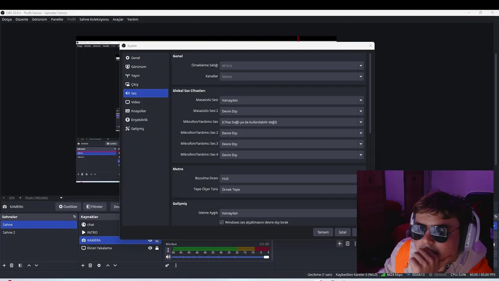The image size is (499, 281).
Task: Mute the Mic/Aux speaker icon
Action: (168, 257)
